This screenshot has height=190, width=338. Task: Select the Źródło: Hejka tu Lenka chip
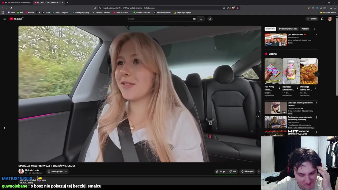(x=288, y=29)
